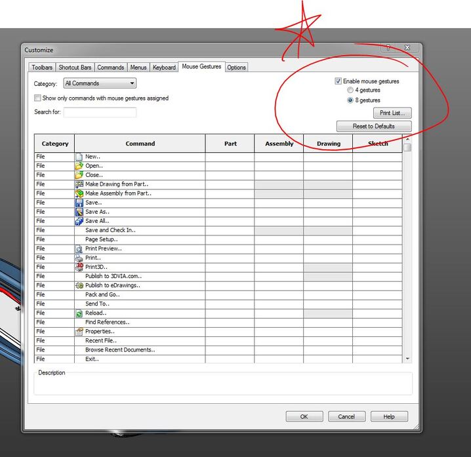The width and height of the screenshot is (471, 457).
Task: Switch to the Shortcut Bars tab
Action: [75, 68]
